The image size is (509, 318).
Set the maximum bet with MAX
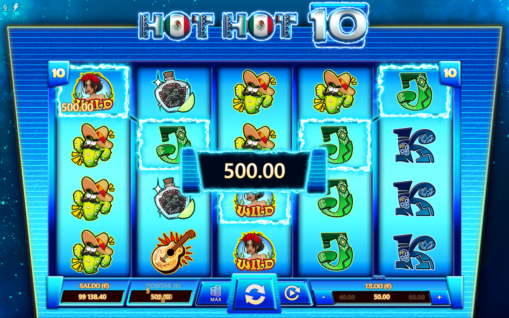216,294
